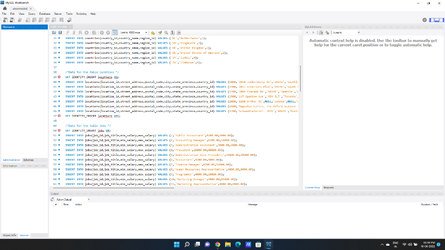Create a new SQL tab in the main toolbar
This screenshot has height=250, width=445.
tap(4, 20)
